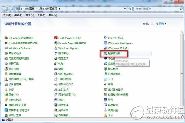Open the Windows Defender icon
The height and width of the screenshot is (123, 185).
point(6,48)
